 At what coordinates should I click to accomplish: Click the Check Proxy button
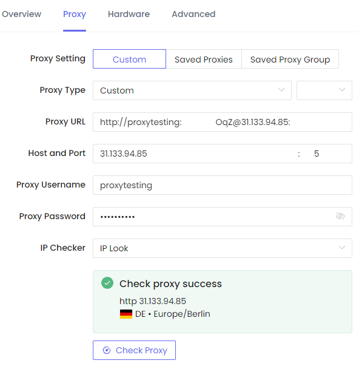point(134,350)
